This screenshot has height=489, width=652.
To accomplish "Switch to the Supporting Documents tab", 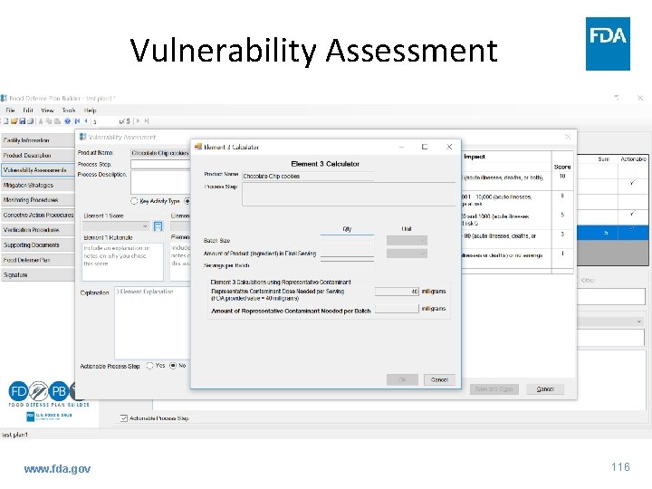I will pos(38,244).
